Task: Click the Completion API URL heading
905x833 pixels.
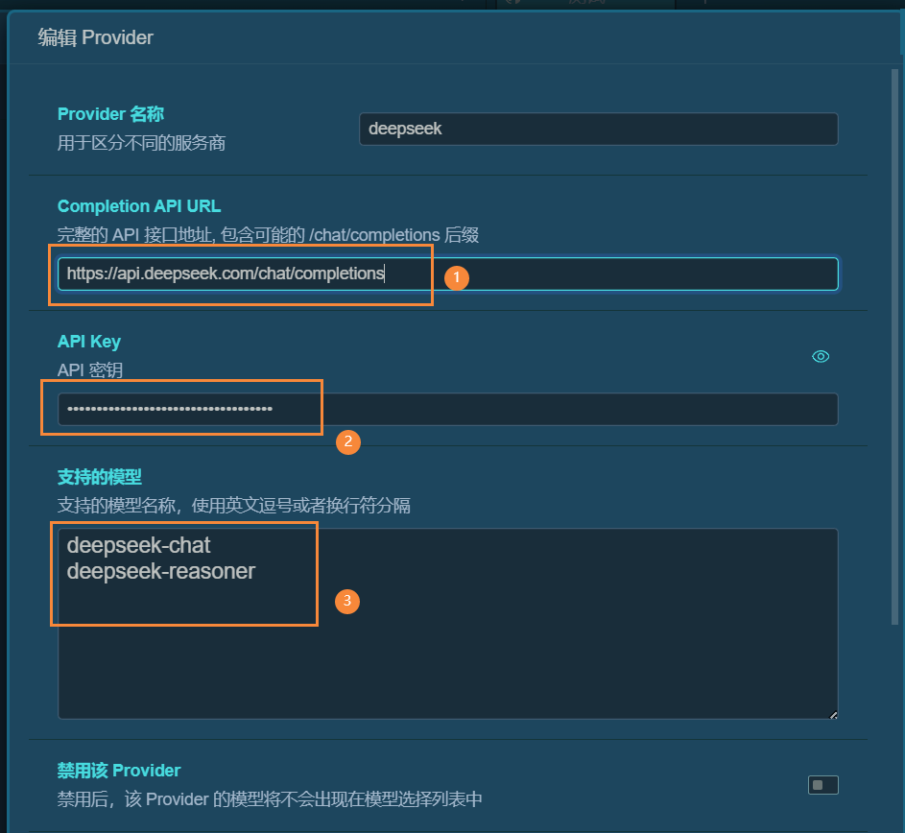Action: [x=139, y=206]
